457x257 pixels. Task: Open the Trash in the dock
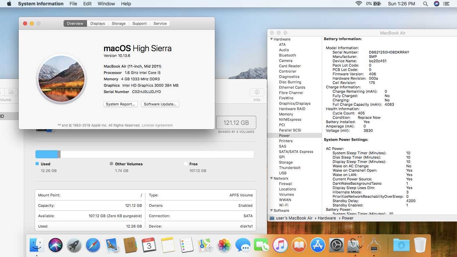pyautogui.click(x=420, y=245)
